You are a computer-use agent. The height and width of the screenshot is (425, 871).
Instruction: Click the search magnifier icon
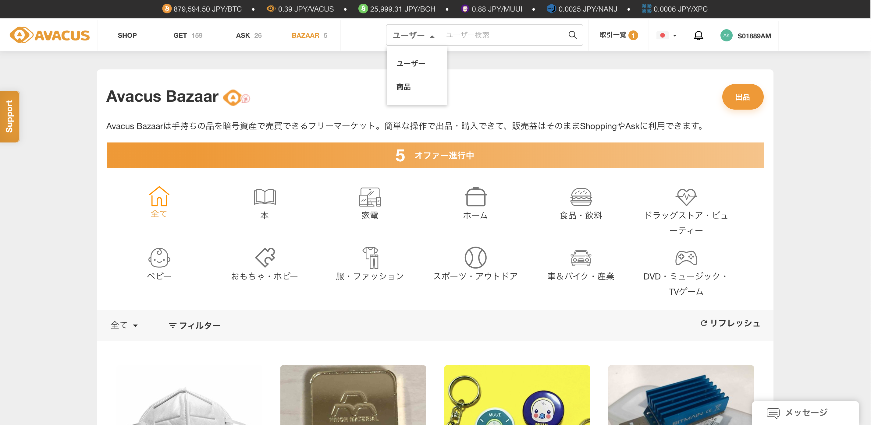click(572, 35)
